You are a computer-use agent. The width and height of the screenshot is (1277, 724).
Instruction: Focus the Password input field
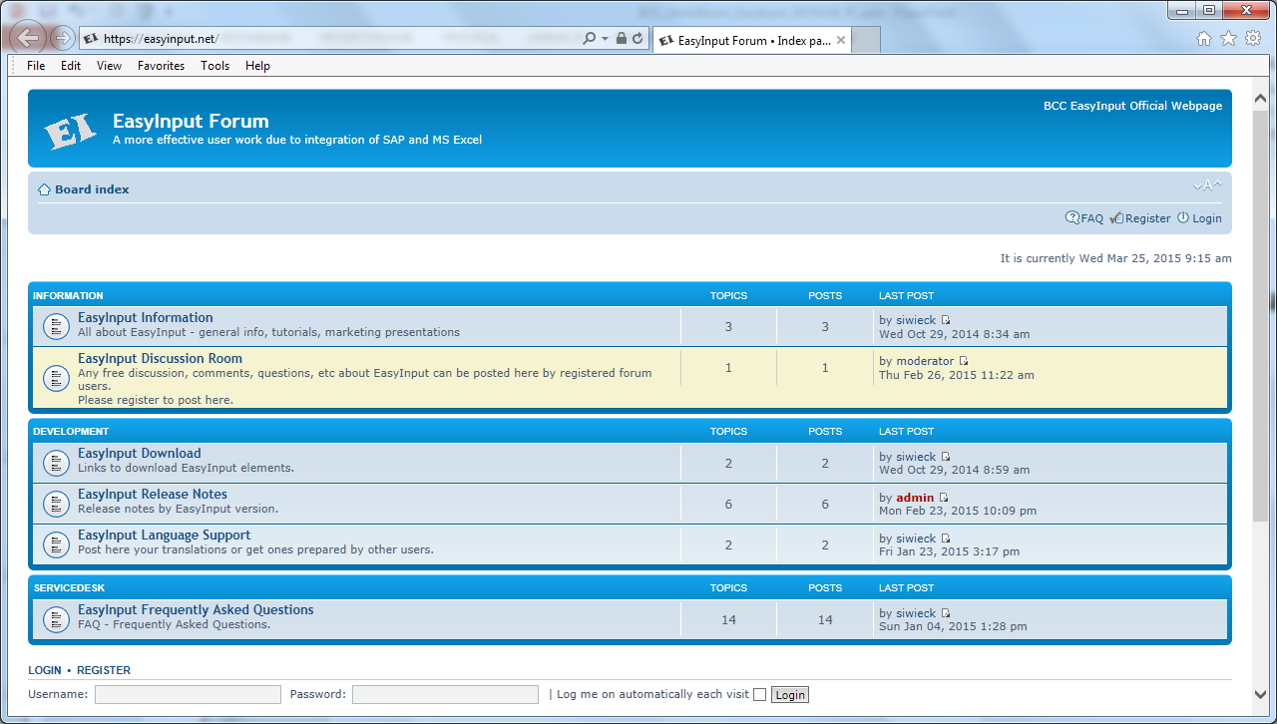tap(445, 694)
